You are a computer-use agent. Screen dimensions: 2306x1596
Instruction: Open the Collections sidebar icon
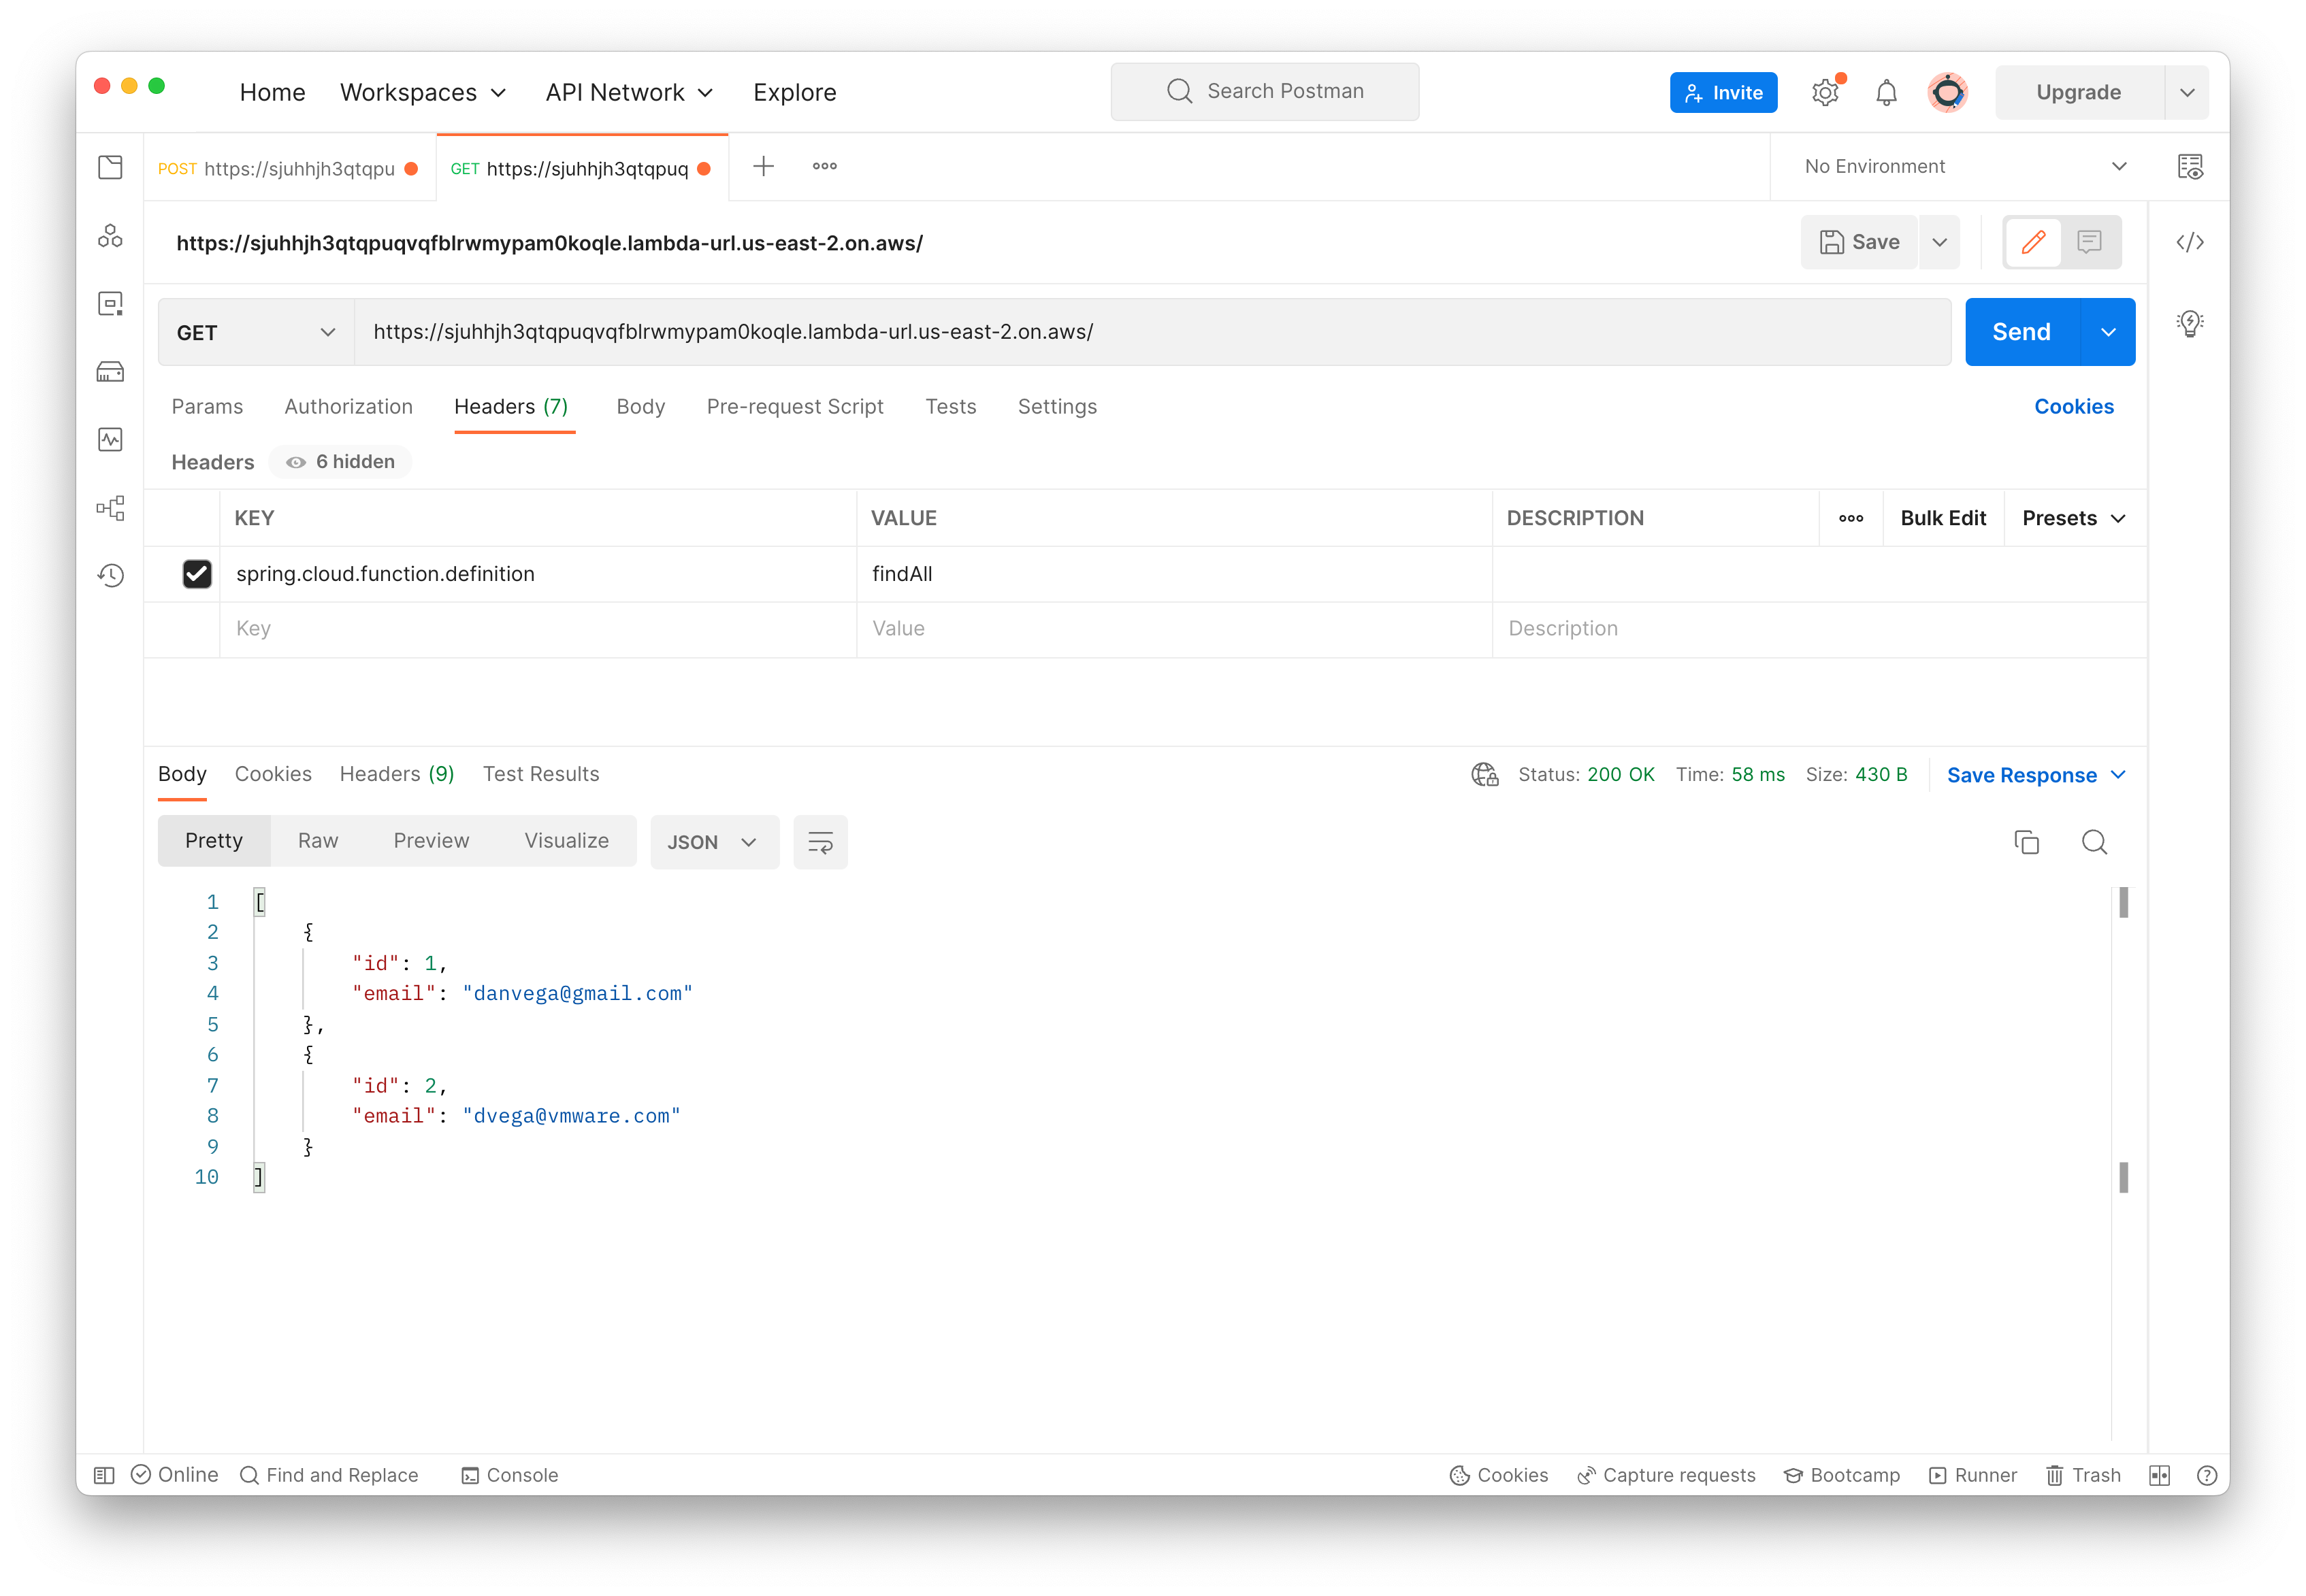click(110, 167)
